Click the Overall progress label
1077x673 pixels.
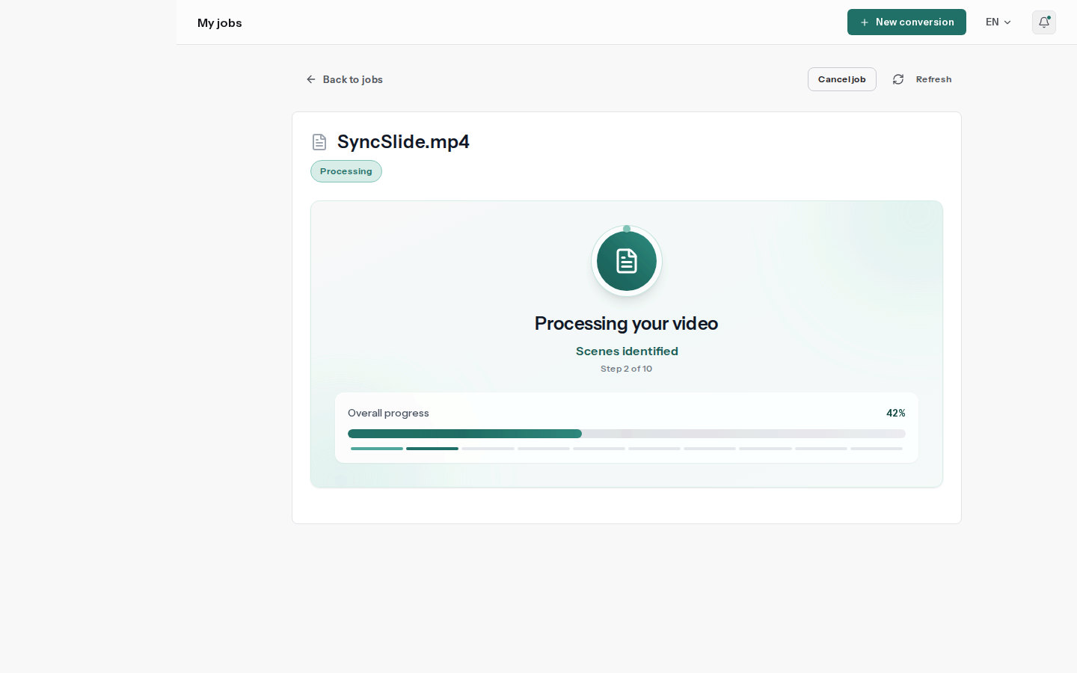[x=388, y=413]
